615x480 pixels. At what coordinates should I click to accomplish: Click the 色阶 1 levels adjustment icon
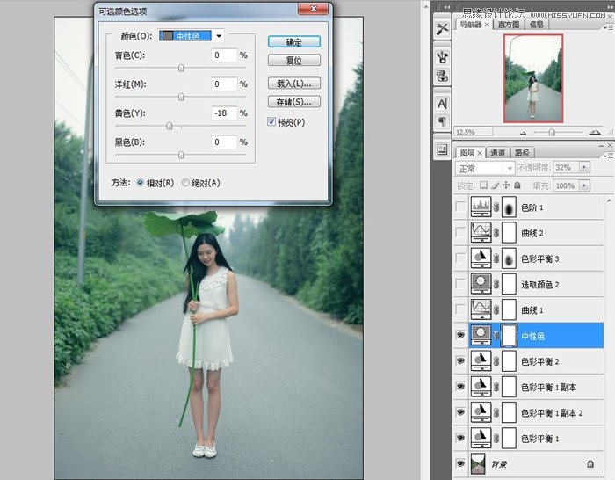481,207
